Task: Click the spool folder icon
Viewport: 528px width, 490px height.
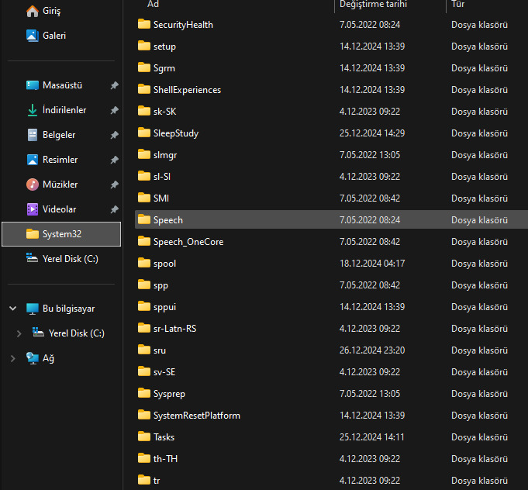Action: pyautogui.click(x=144, y=263)
